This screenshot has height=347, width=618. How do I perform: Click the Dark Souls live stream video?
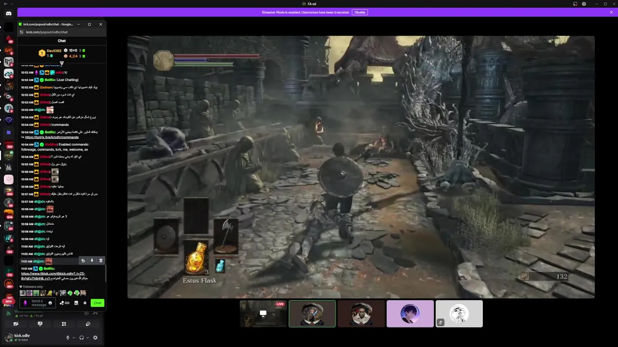click(361, 167)
